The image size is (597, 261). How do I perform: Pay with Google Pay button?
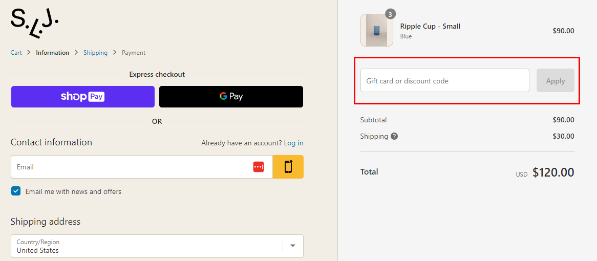(x=231, y=97)
